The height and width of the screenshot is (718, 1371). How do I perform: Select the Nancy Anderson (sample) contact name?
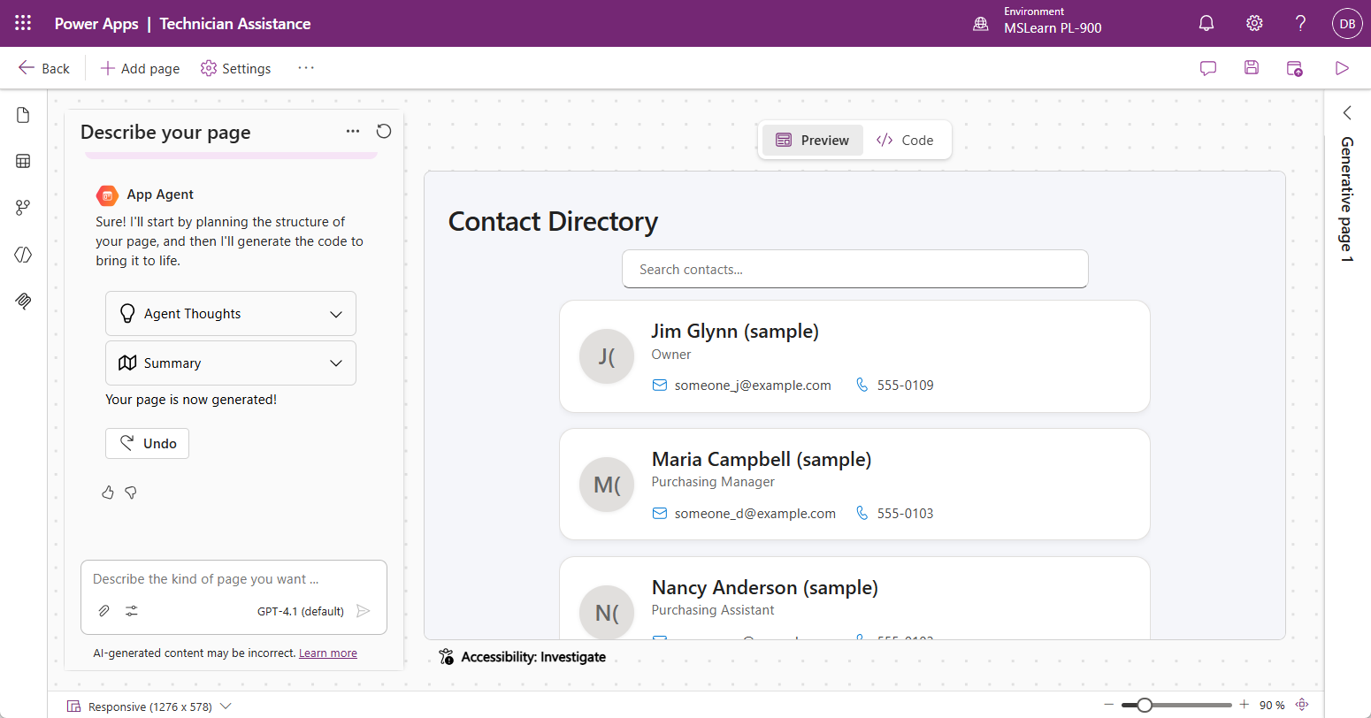[x=765, y=588]
